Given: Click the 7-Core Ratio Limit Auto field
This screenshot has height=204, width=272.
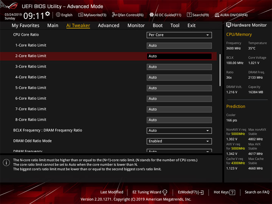Looking at the screenshot, I should click(x=179, y=109).
